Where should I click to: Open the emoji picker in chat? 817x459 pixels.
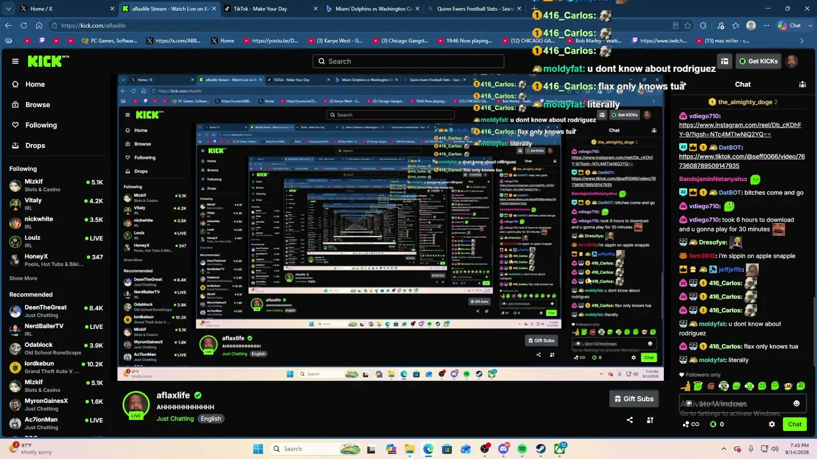pyautogui.click(x=796, y=404)
